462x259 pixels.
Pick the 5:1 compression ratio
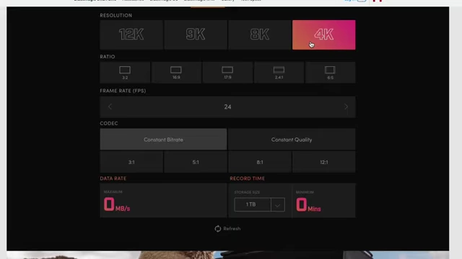coord(196,162)
